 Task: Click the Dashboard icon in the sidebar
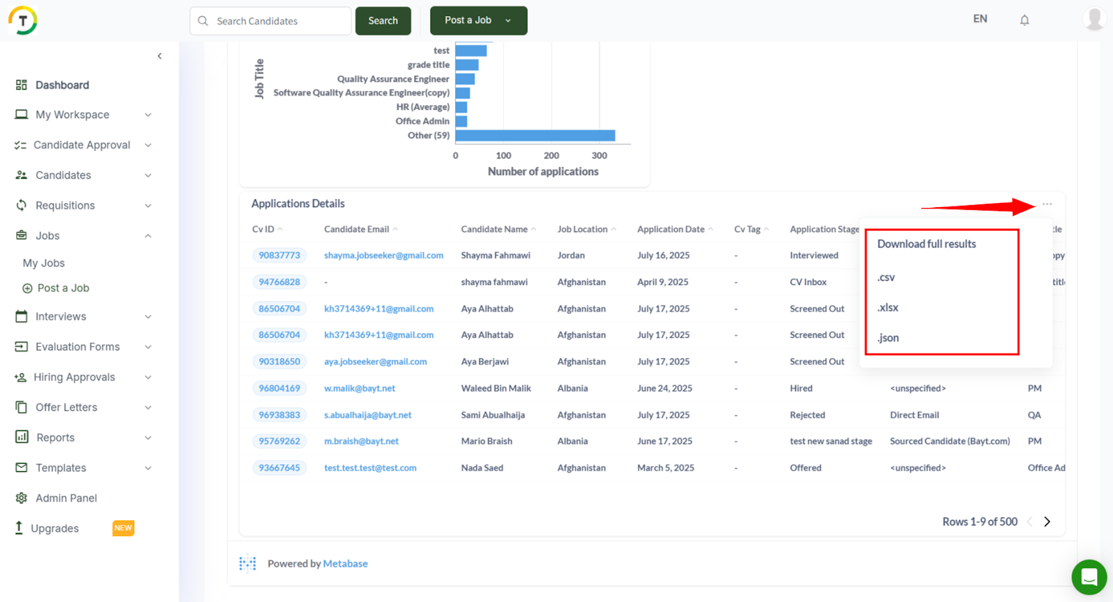click(22, 85)
